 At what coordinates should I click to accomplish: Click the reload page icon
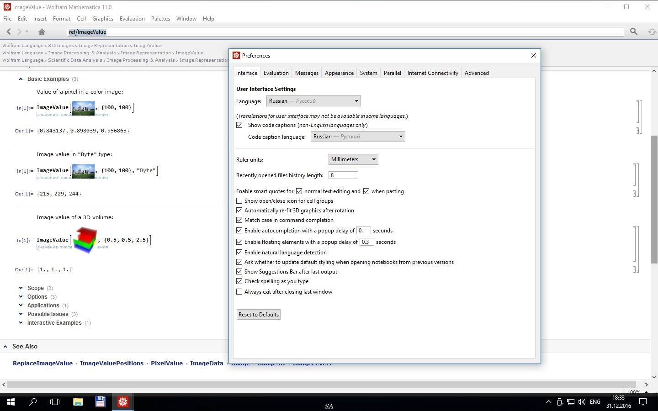pyautogui.click(x=652, y=32)
